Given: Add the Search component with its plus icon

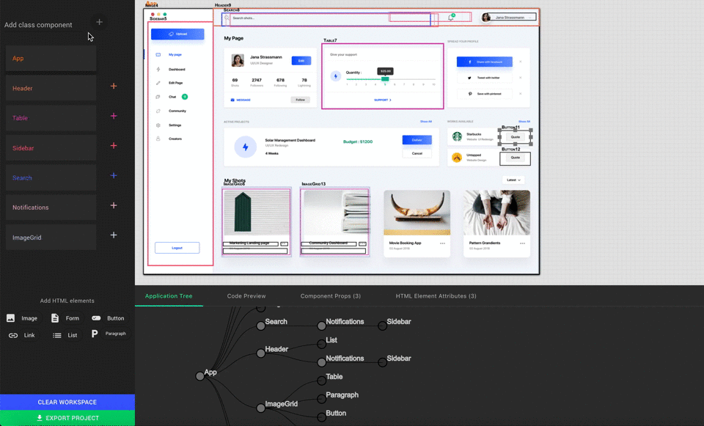Looking at the screenshot, I should click(114, 175).
